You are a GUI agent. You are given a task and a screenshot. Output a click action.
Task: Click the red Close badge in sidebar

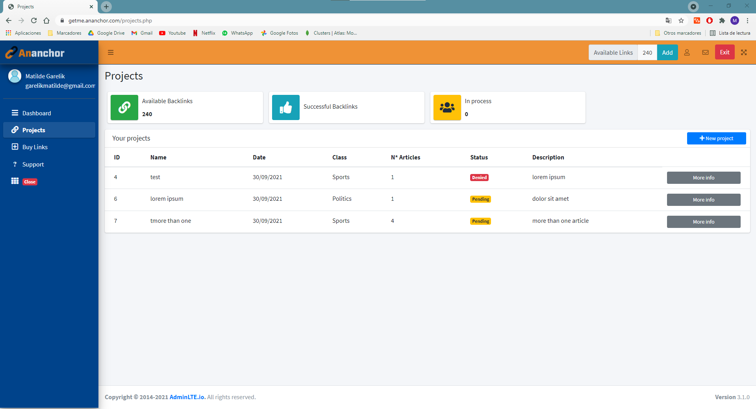(30, 182)
